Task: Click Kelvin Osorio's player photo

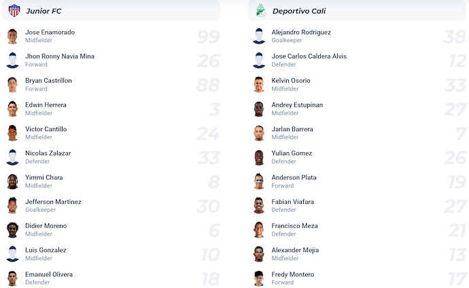Action: click(258, 85)
